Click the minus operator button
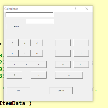 (81, 43)
